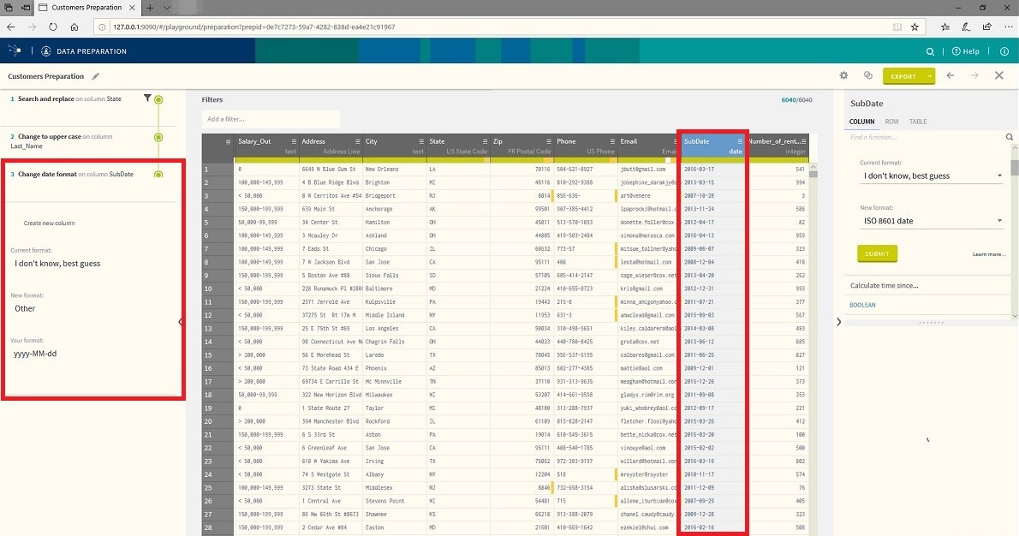Open Address column menu
Image resolution: width=1019 pixels, height=536 pixels.
[357, 141]
